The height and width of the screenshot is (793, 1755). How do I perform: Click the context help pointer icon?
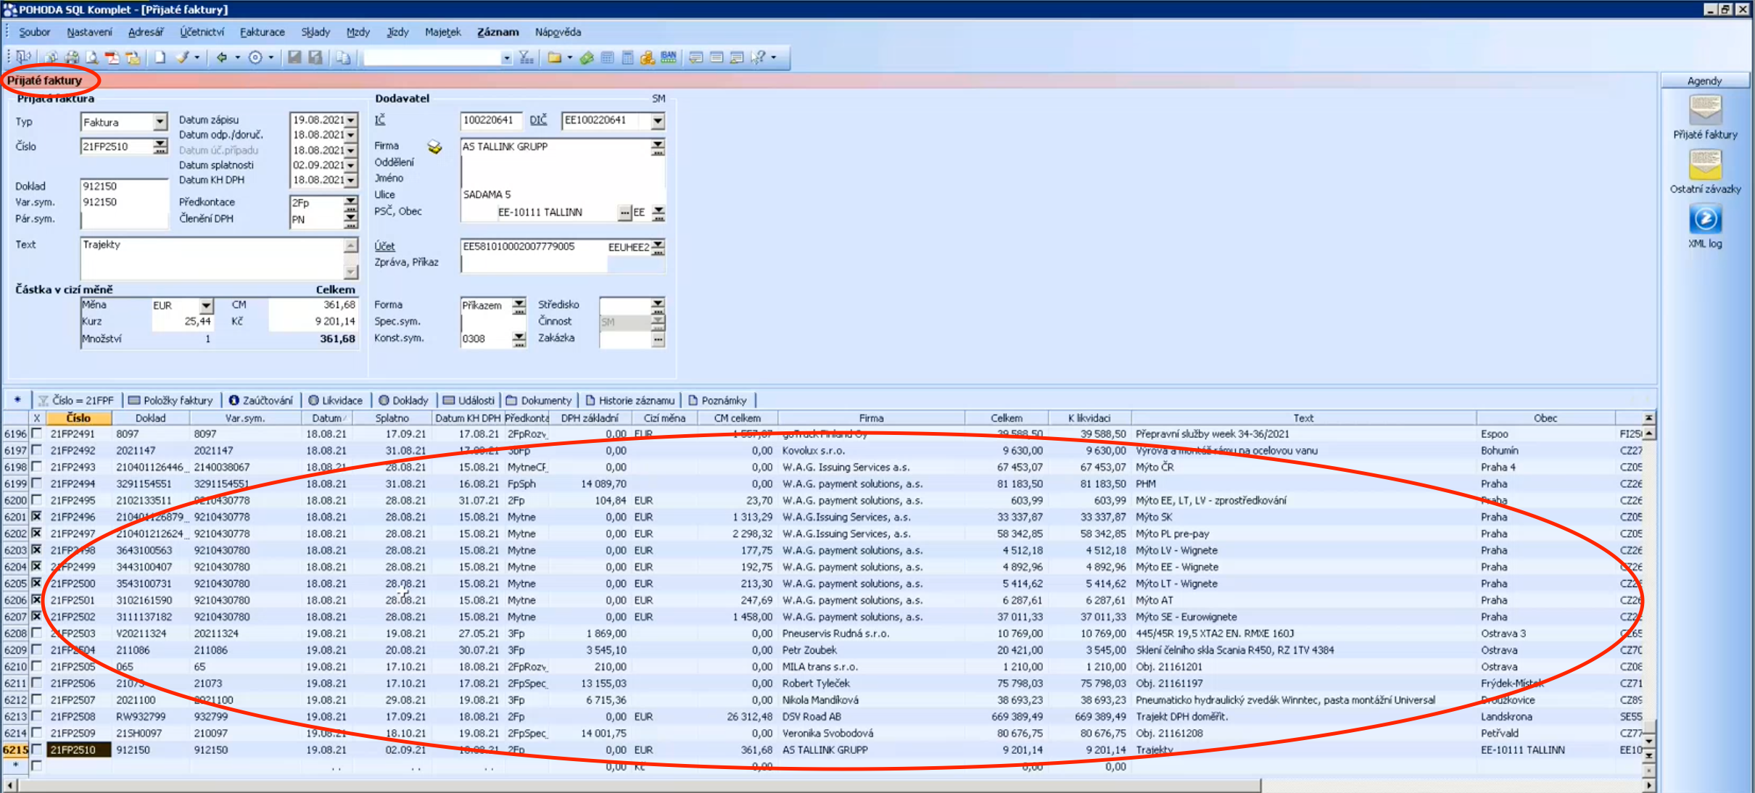pos(759,57)
